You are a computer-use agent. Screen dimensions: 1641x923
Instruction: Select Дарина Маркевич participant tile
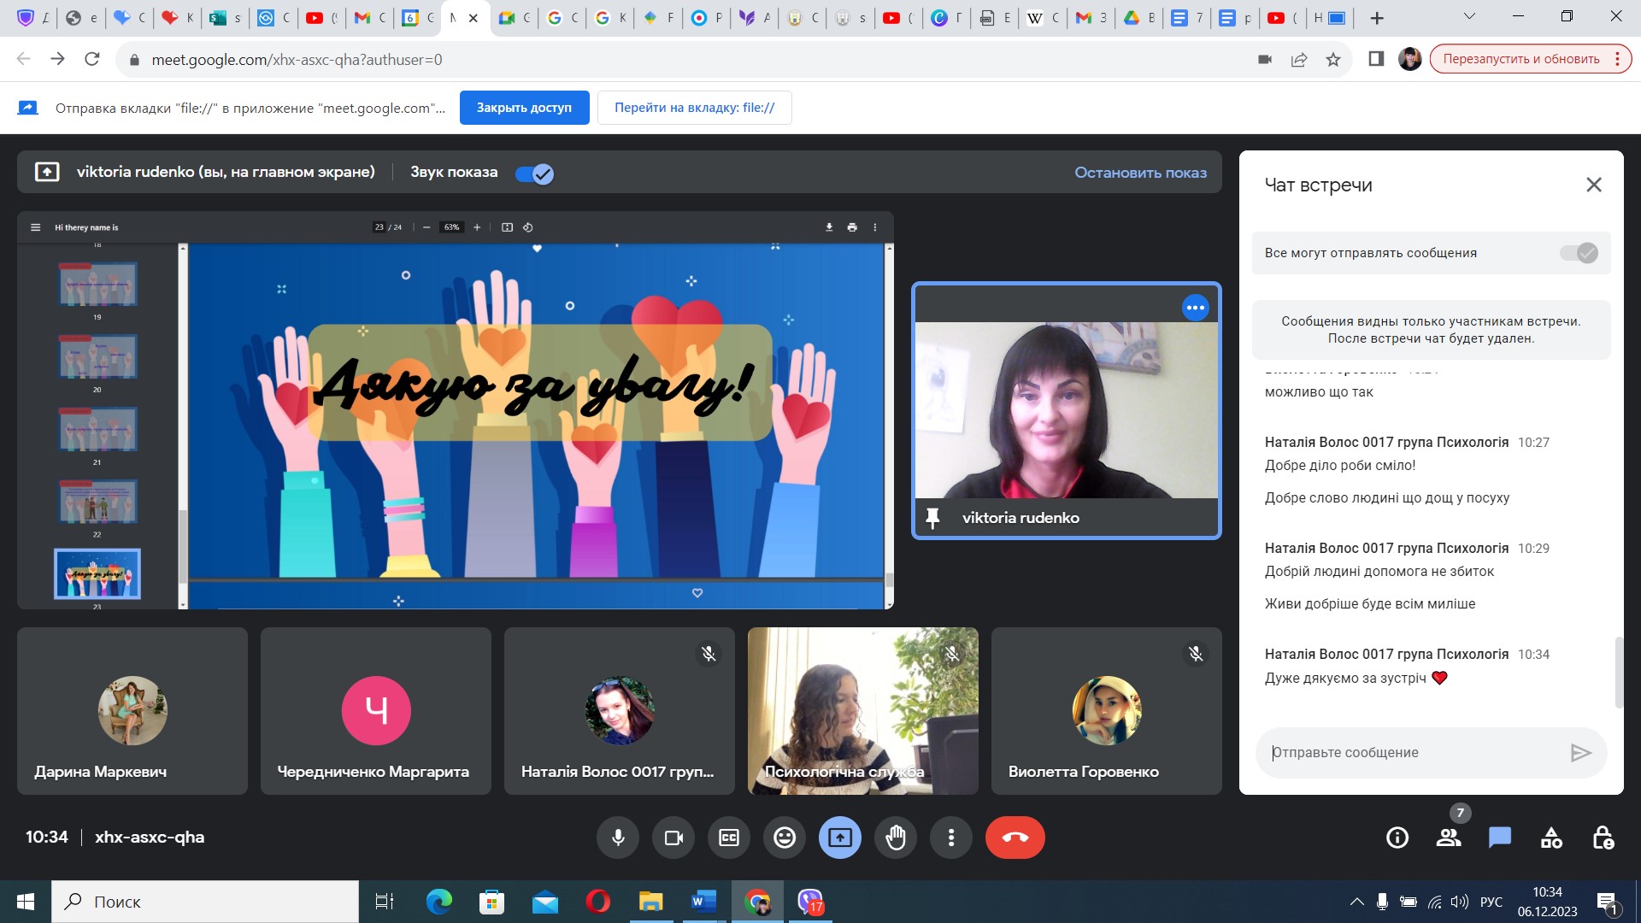point(132,711)
